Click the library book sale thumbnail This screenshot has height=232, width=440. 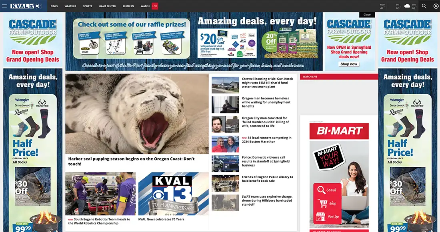point(225,183)
